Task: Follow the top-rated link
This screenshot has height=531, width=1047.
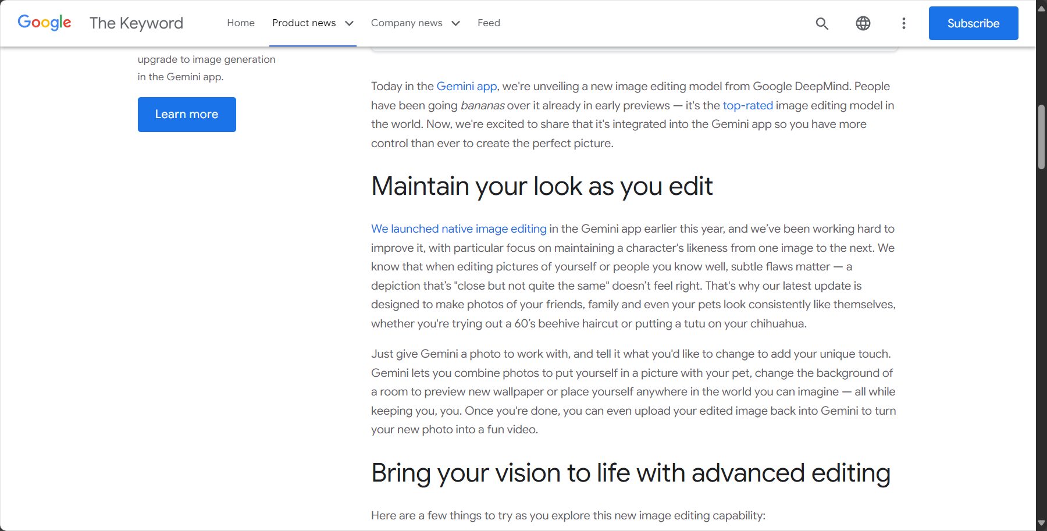Action: pos(747,105)
